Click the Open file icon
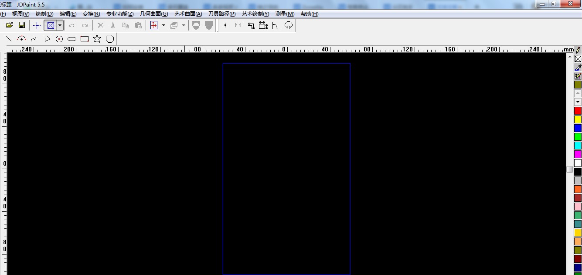 [x=9, y=25]
